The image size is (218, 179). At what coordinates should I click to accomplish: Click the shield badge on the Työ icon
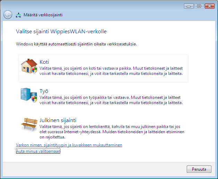[34, 99]
